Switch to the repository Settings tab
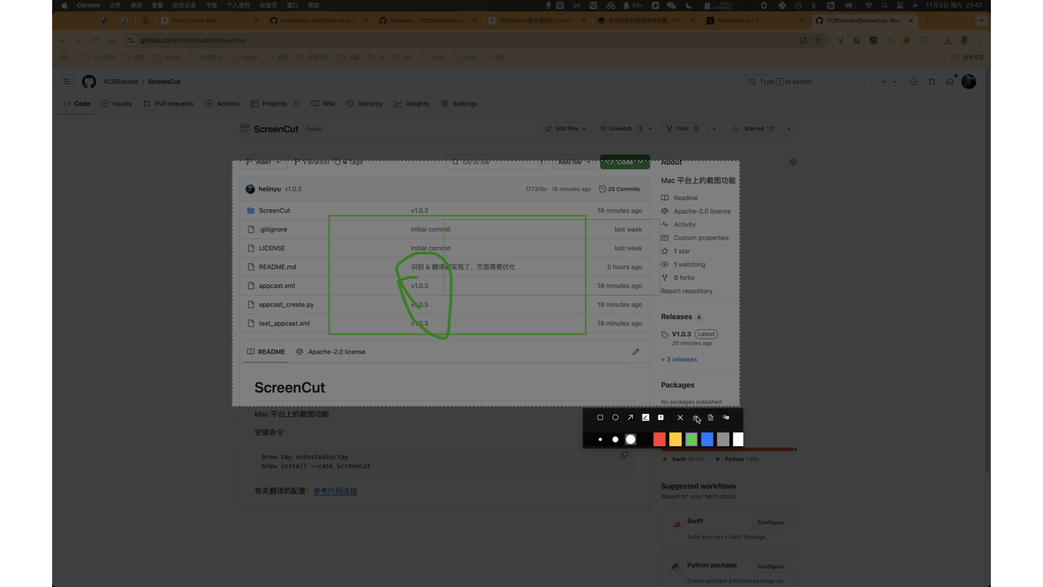Viewport: 1043px width, 587px height. 460,104
